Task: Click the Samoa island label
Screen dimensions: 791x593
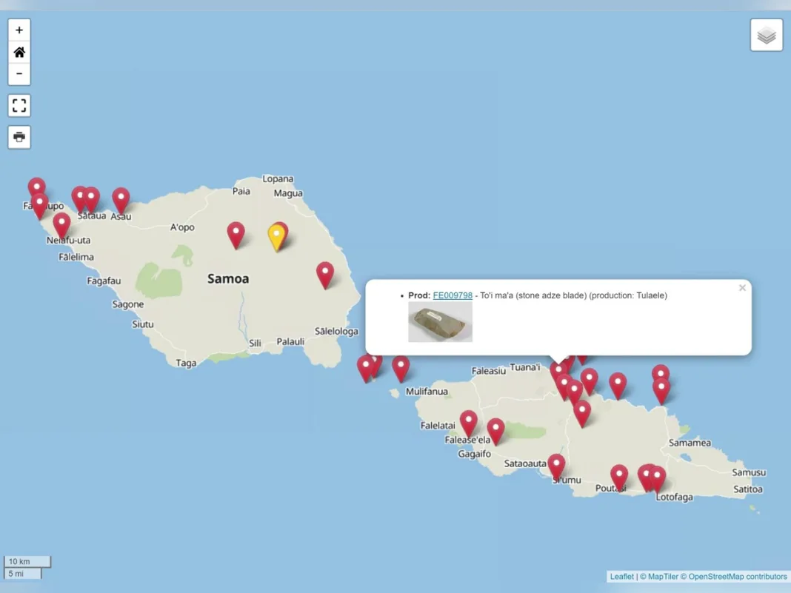Action: (228, 279)
